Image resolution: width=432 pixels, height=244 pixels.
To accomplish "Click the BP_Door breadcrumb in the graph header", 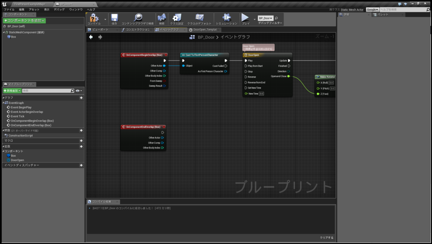I will coord(206,37).
